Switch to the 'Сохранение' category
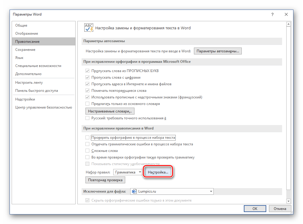 25,50
